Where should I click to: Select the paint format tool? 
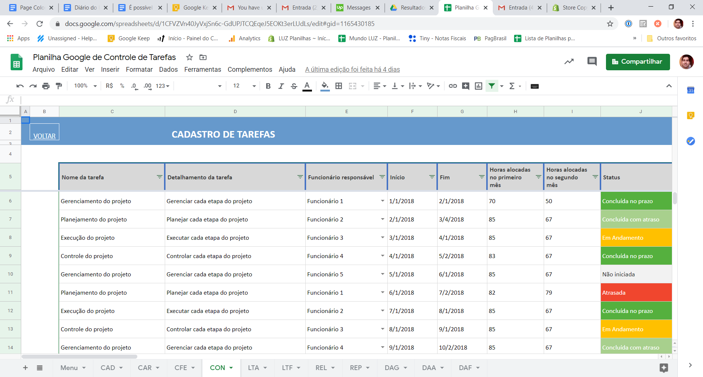(59, 86)
